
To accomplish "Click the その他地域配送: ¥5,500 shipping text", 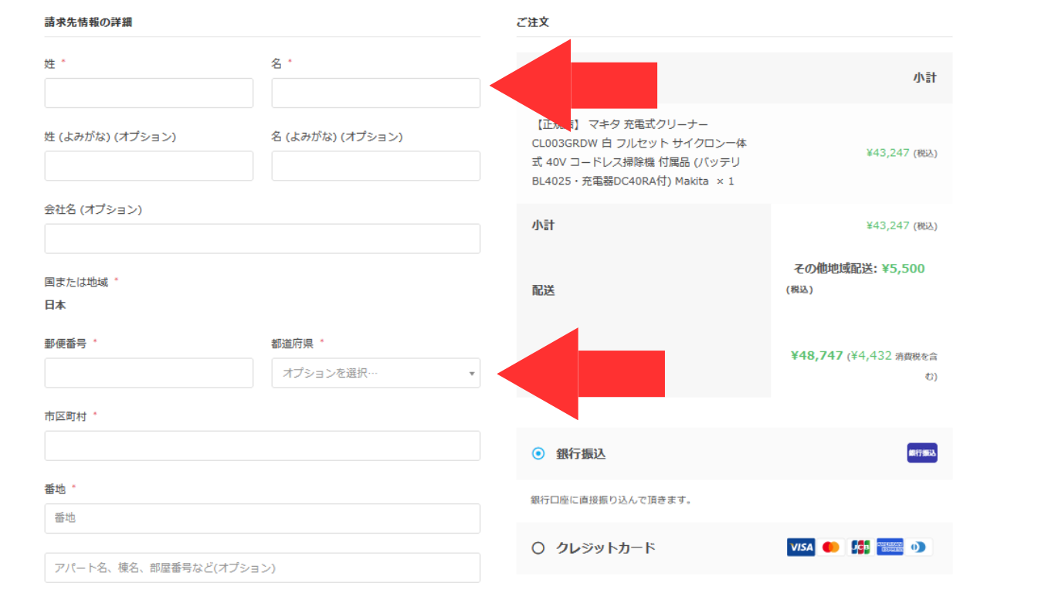I will [x=859, y=269].
